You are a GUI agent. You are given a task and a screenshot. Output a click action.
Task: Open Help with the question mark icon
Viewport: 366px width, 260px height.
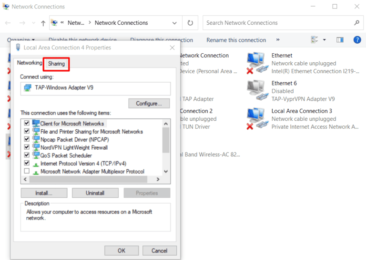[x=357, y=40]
